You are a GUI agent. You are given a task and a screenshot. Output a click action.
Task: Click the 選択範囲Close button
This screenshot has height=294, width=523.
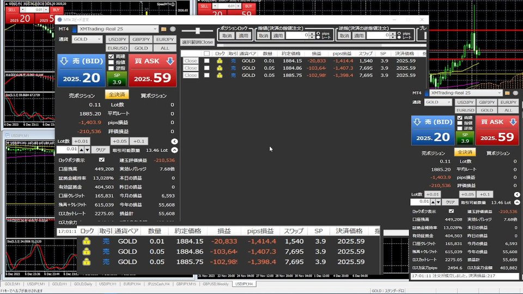[x=197, y=42]
